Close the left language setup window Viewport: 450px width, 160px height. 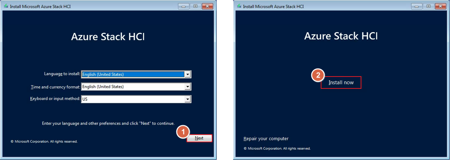207,6
